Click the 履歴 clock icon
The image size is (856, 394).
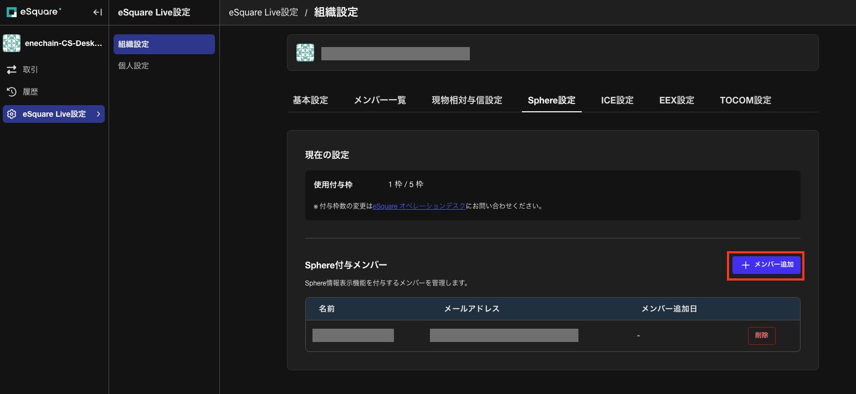12,92
